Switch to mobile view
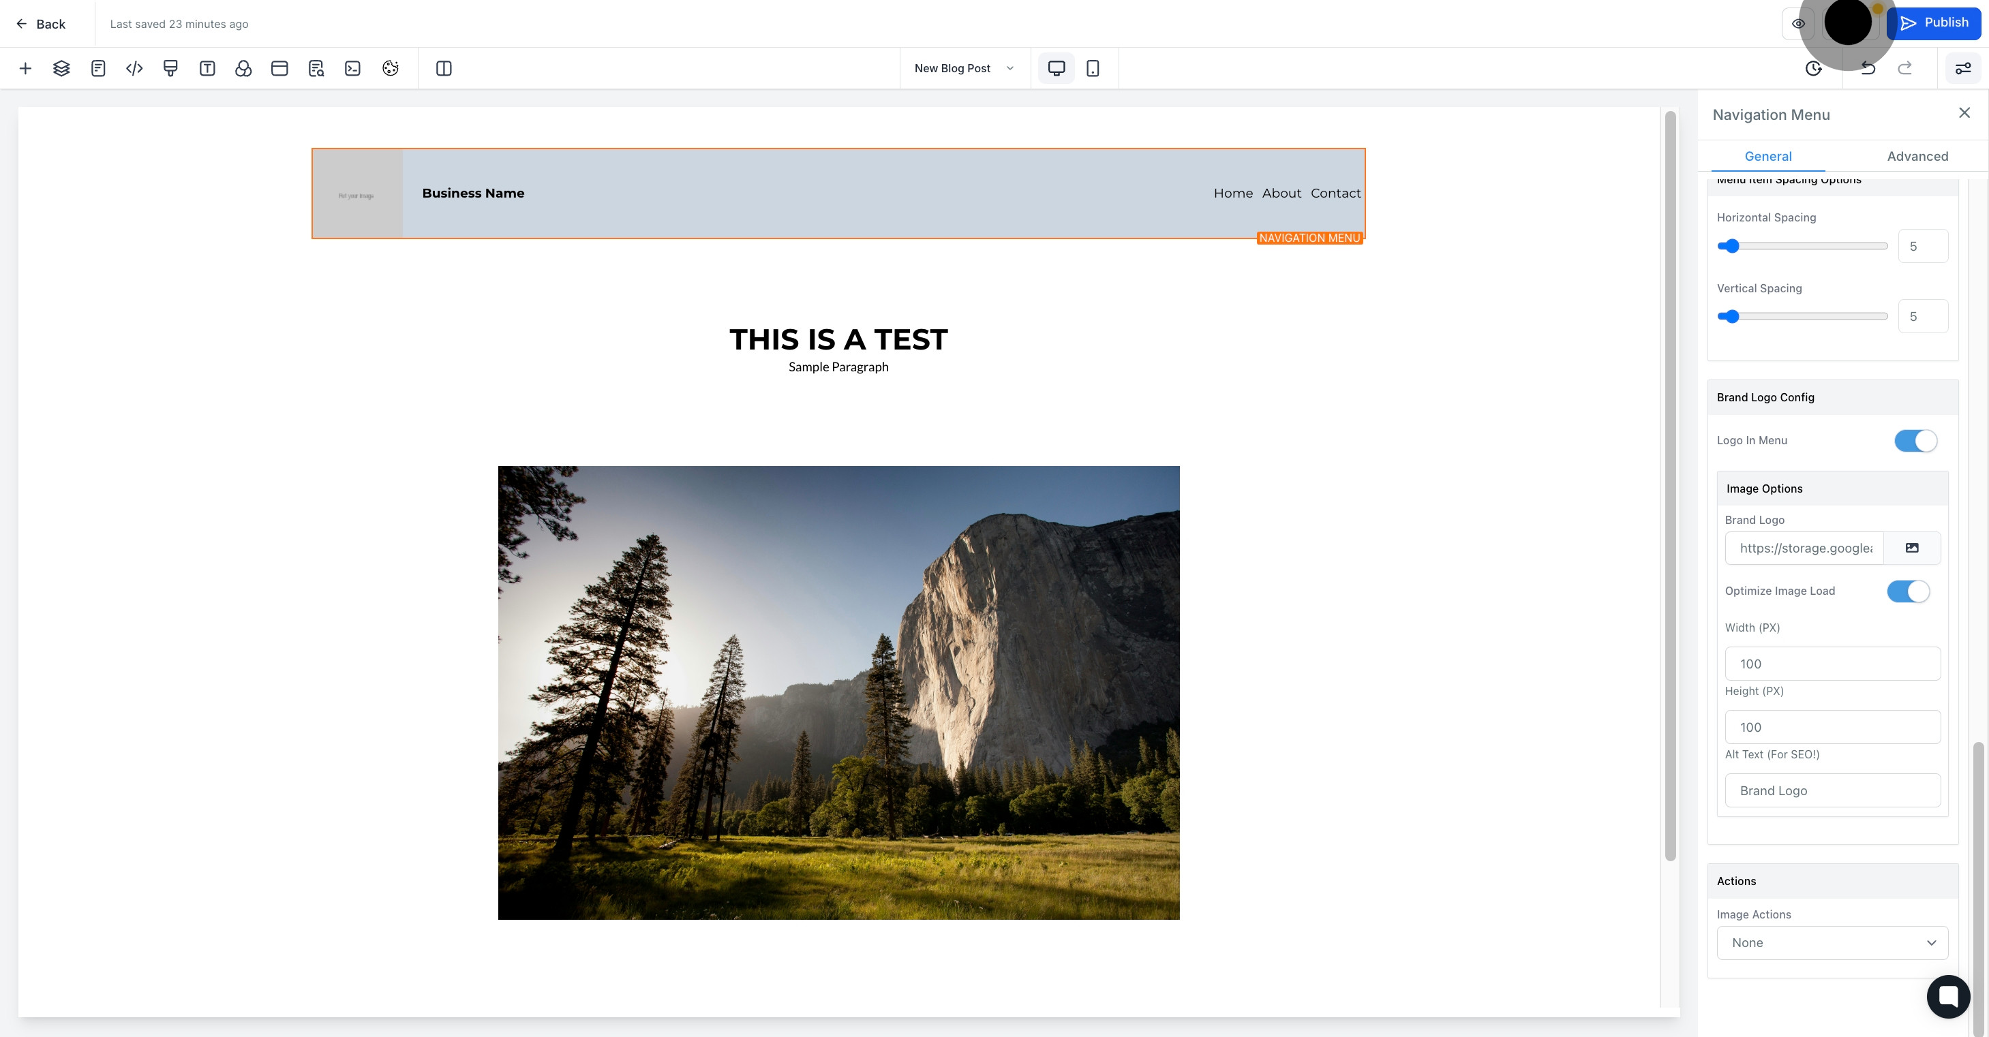This screenshot has height=1037, width=1989. (x=1093, y=69)
